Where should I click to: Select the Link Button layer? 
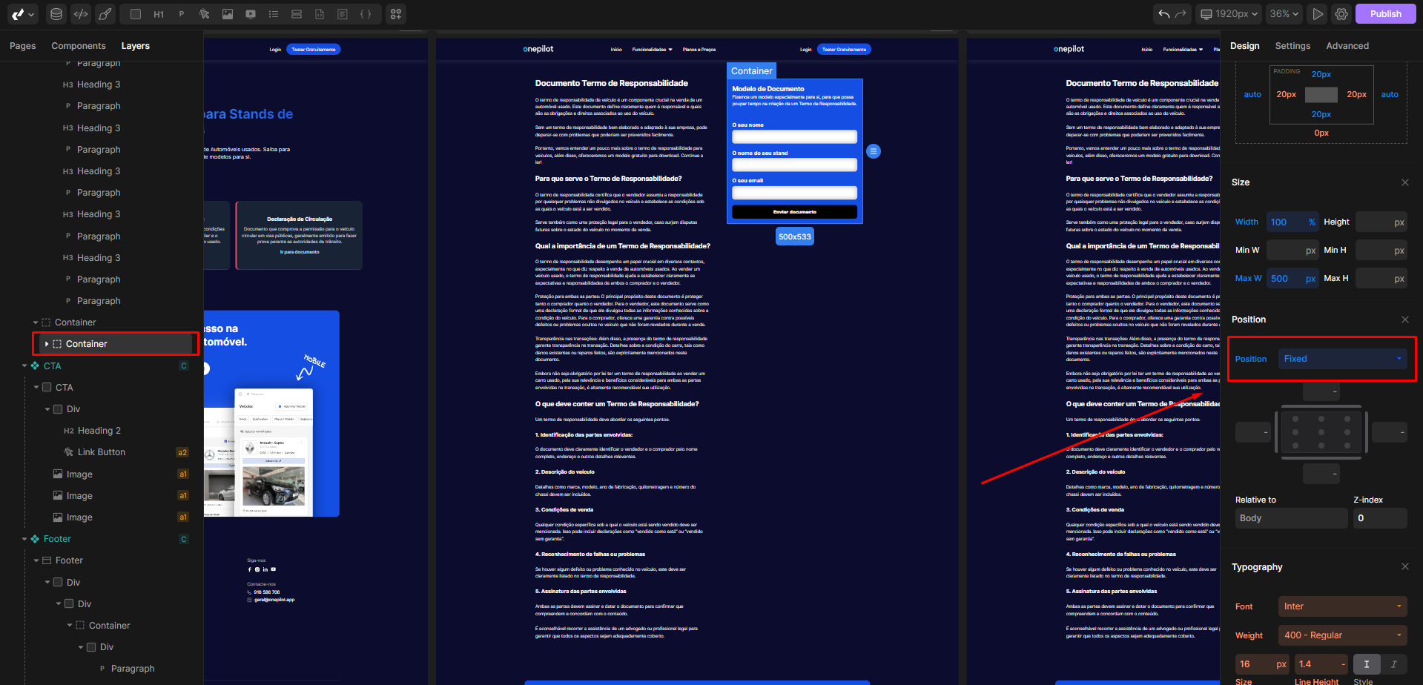(x=102, y=452)
